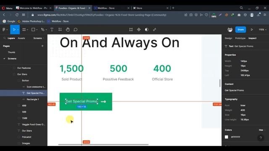Open the Hex color format dropdown

pos(262,130)
